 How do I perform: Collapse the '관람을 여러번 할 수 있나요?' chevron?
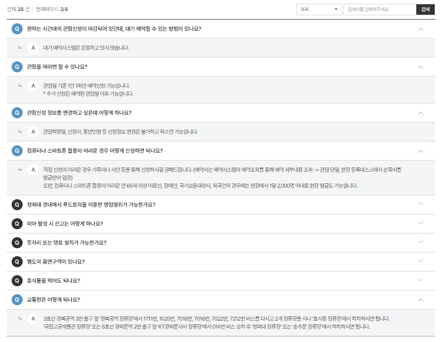[x=421, y=67]
